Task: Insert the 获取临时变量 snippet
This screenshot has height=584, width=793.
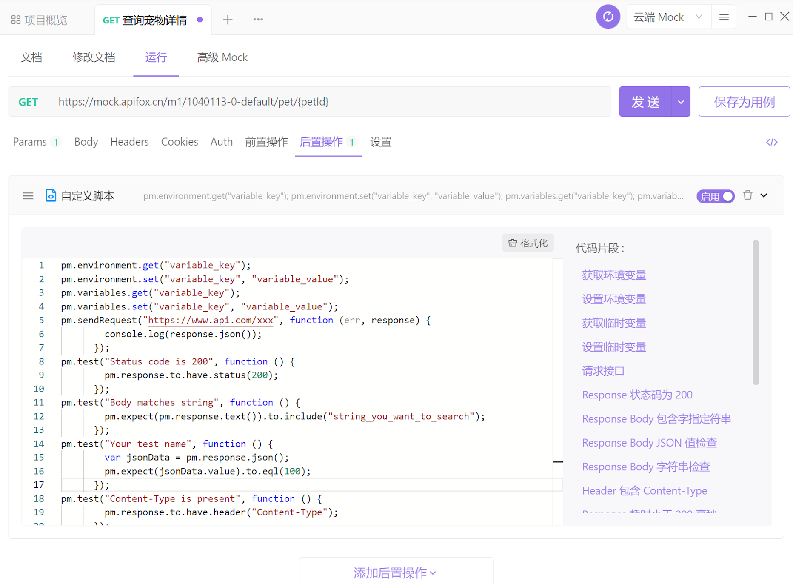Action: pyautogui.click(x=614, y=323)
